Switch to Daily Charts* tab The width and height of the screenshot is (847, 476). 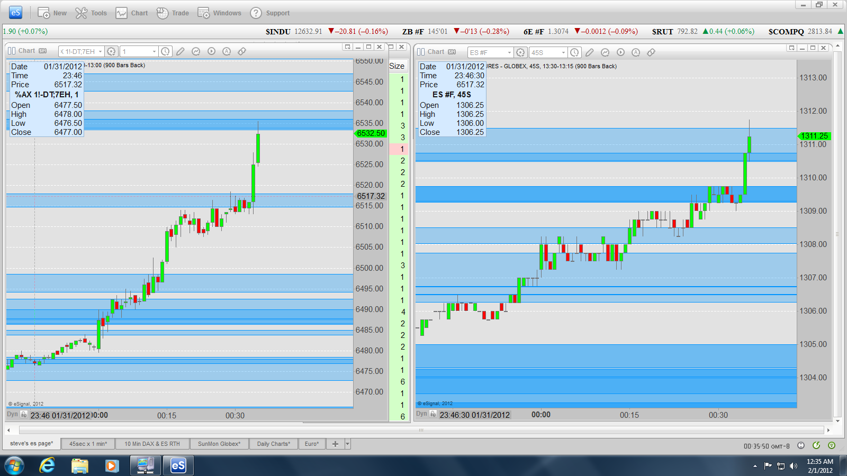coord(274,444)
